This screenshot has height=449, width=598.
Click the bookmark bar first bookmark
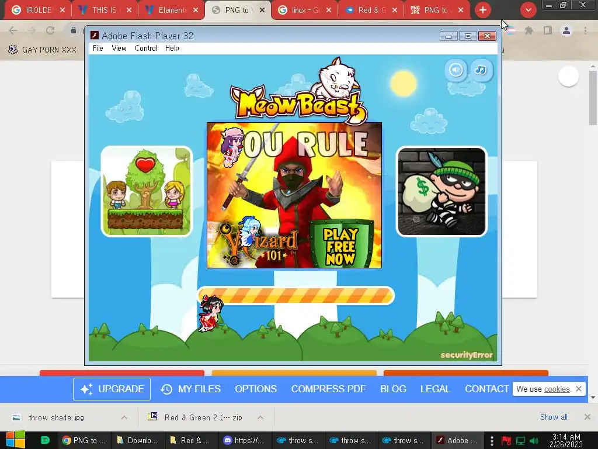tap(42, 50)
